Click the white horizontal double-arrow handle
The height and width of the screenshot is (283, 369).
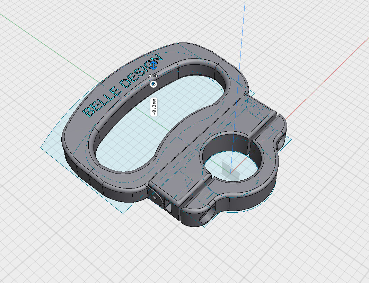[154, 76]
